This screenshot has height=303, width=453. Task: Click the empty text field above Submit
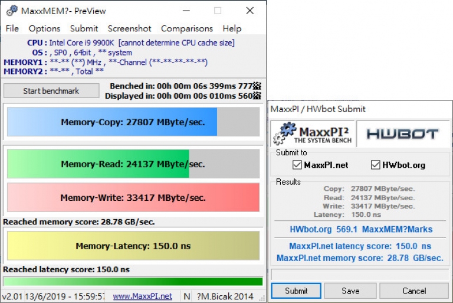coord(360,274)
